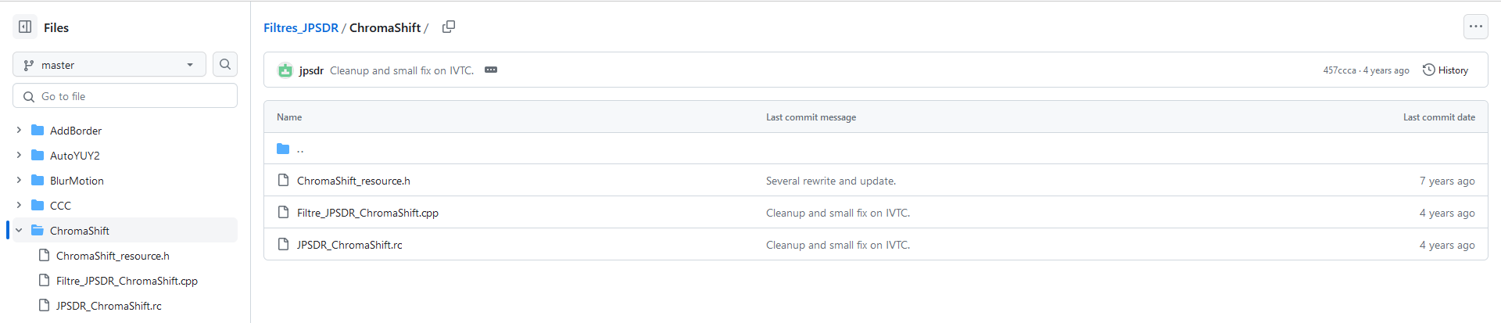Open Filtre_JPSDR_ChromaShift.cpp from file list
1501x323 pixels.
tap(367, 213)
